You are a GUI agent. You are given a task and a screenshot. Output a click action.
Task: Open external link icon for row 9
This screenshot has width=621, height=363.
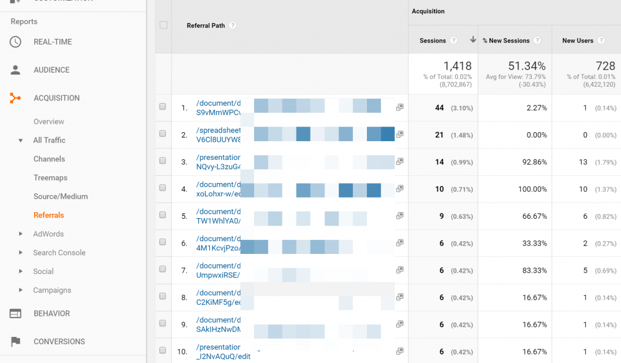coord(400,324)
